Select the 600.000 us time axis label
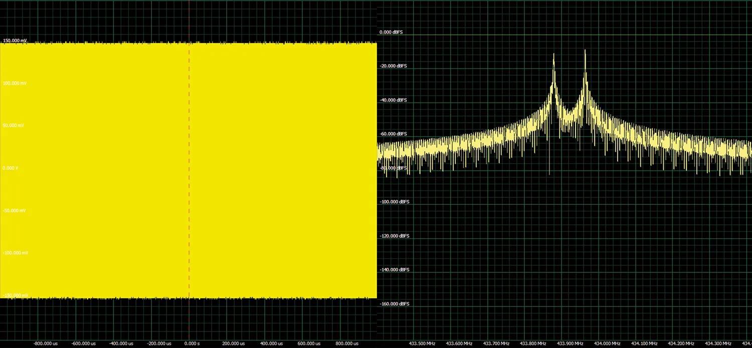Screen dimensions: 752x348 coord(309,344)
